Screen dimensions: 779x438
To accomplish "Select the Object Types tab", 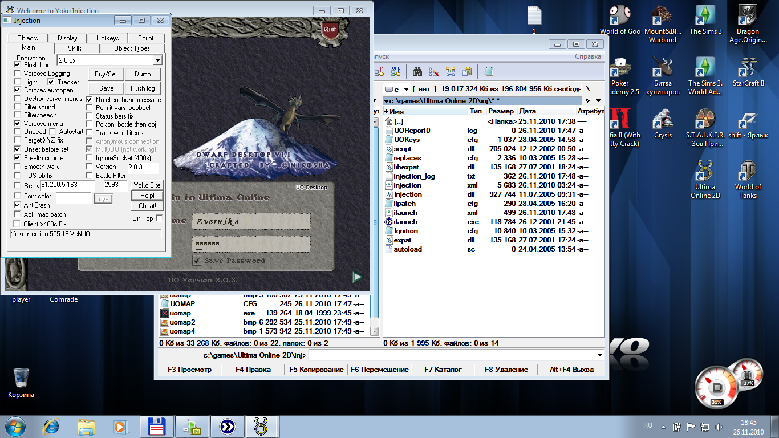I will 132,48.
